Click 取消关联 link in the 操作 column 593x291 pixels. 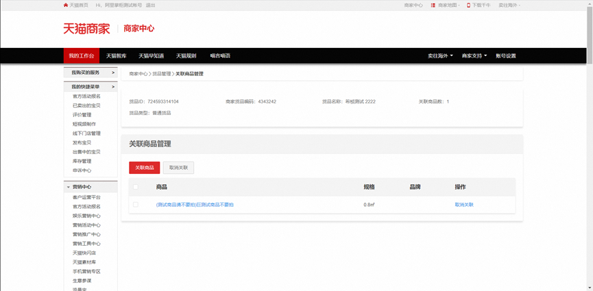pyautogui.click(x=463, y=205)
